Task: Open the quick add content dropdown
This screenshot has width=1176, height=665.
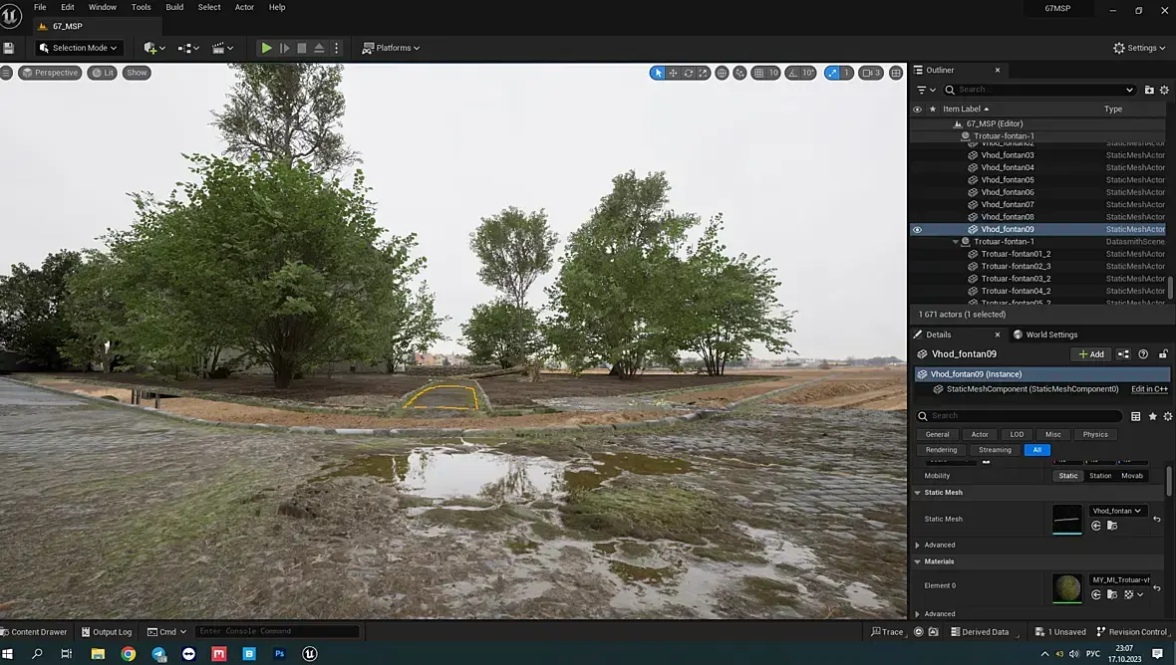Action: tap(154, 48)
